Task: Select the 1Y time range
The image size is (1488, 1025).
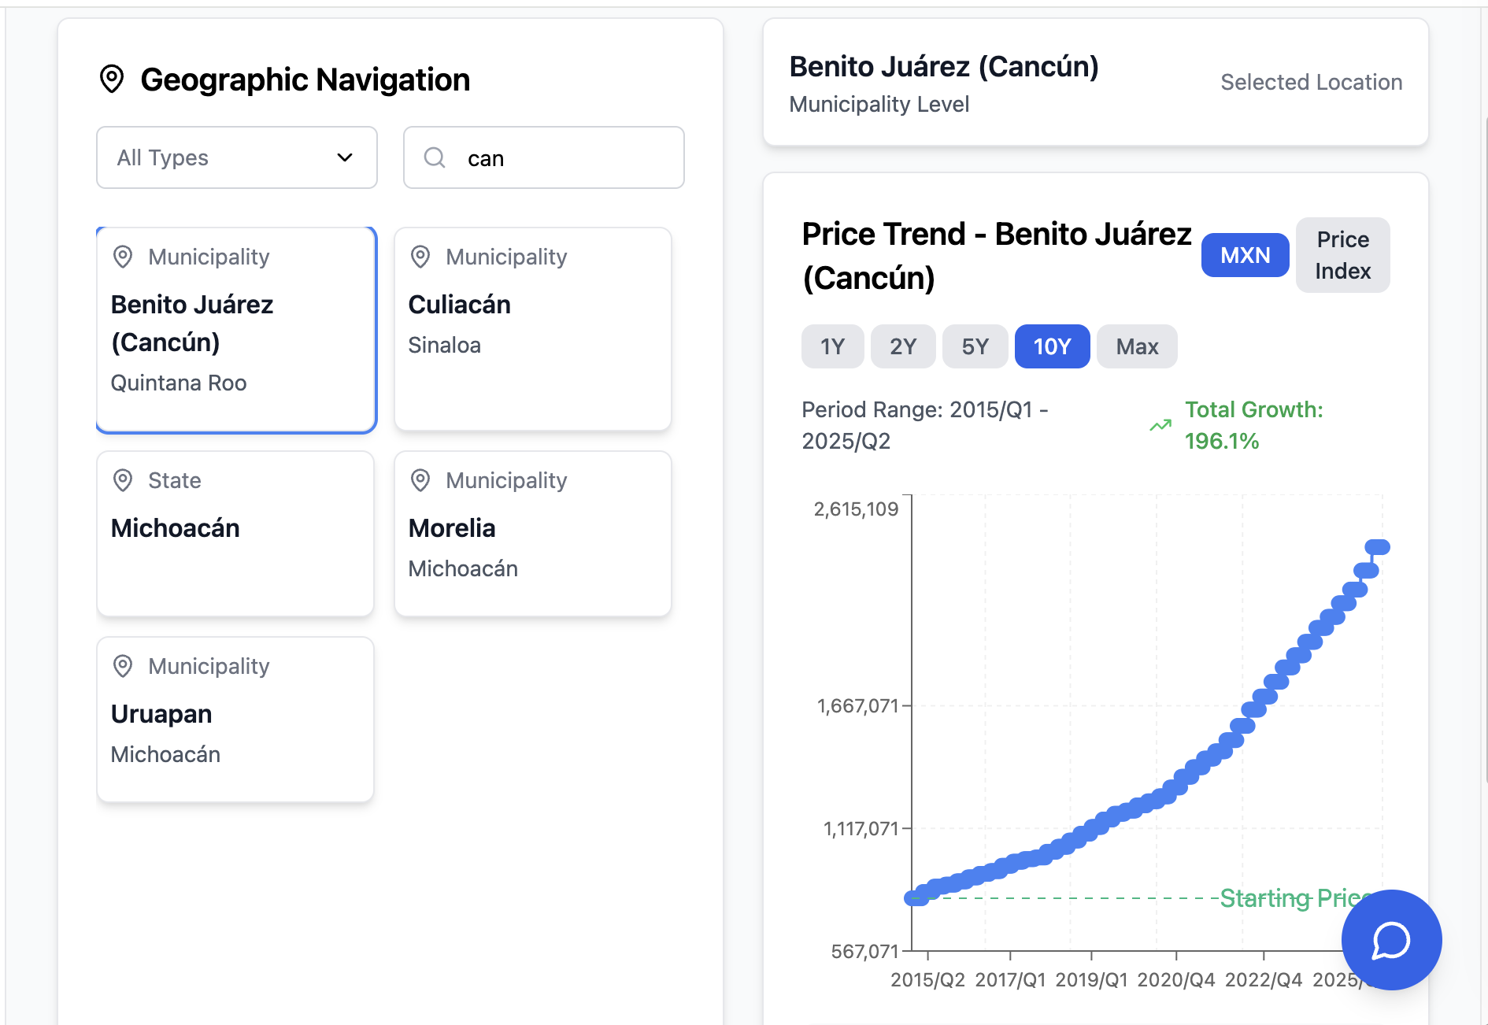Action: tap(832, 346)
